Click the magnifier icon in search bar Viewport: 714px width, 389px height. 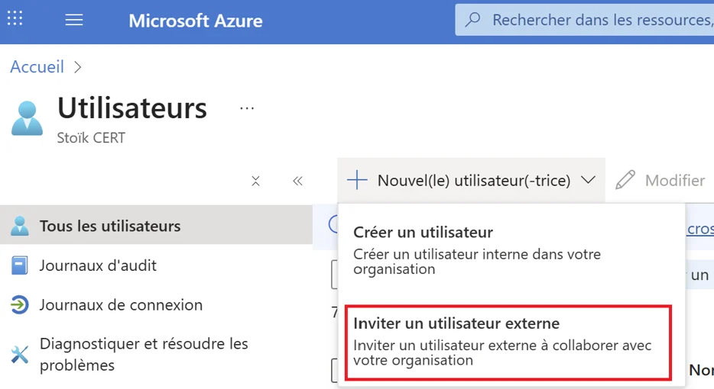click(x=473, y=20)
